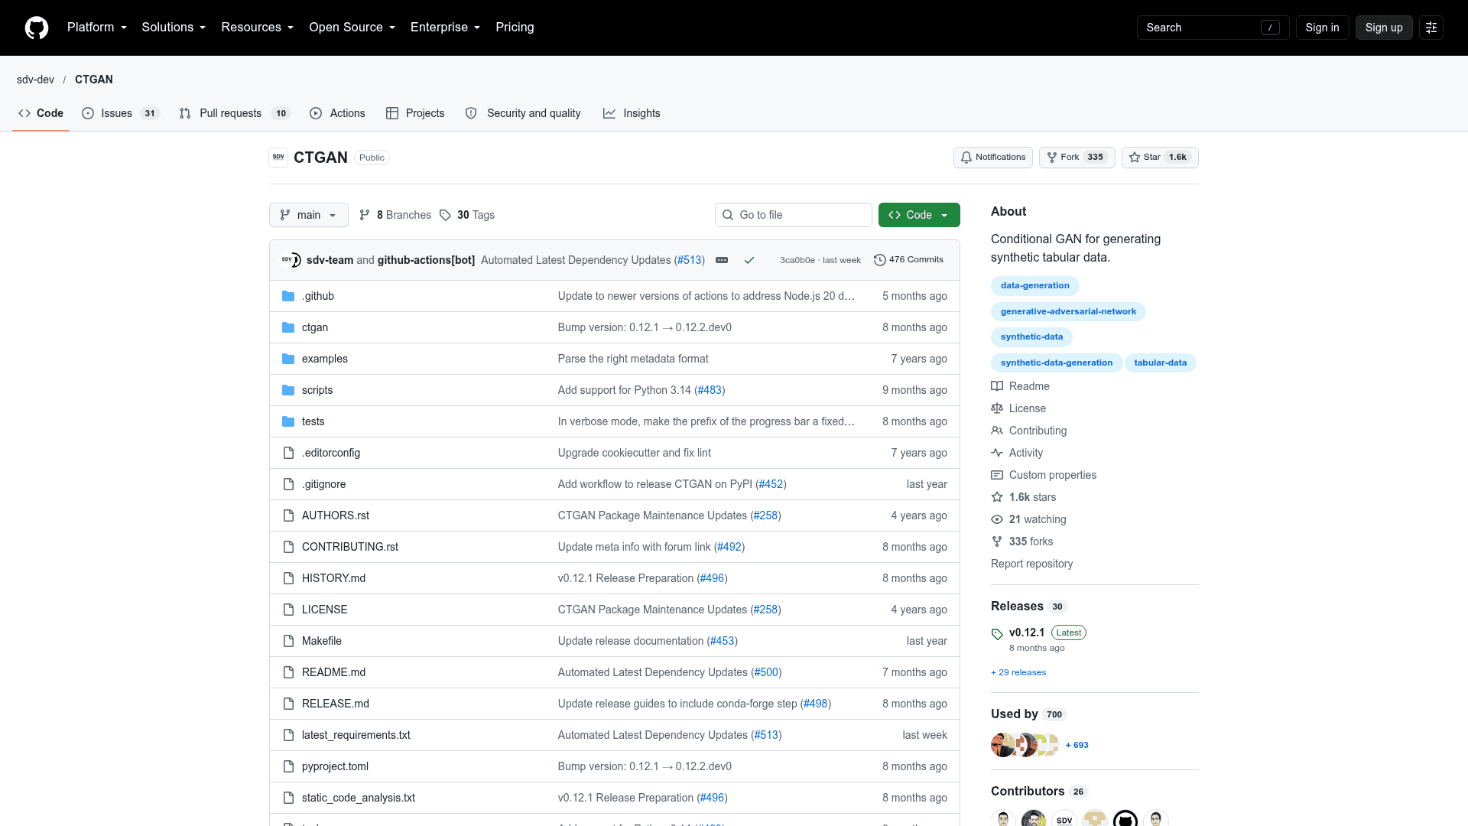Open the Insights tab
This screenshot has height=826, width=1468.
(632, 113)
